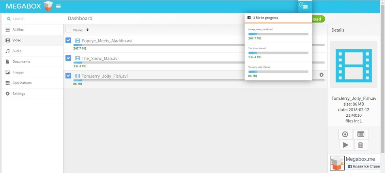The width and height of the screenshot is (385, 173).
Task: Click The_Snow_Man progress bar in popup
Action: (x=278, y=53)
